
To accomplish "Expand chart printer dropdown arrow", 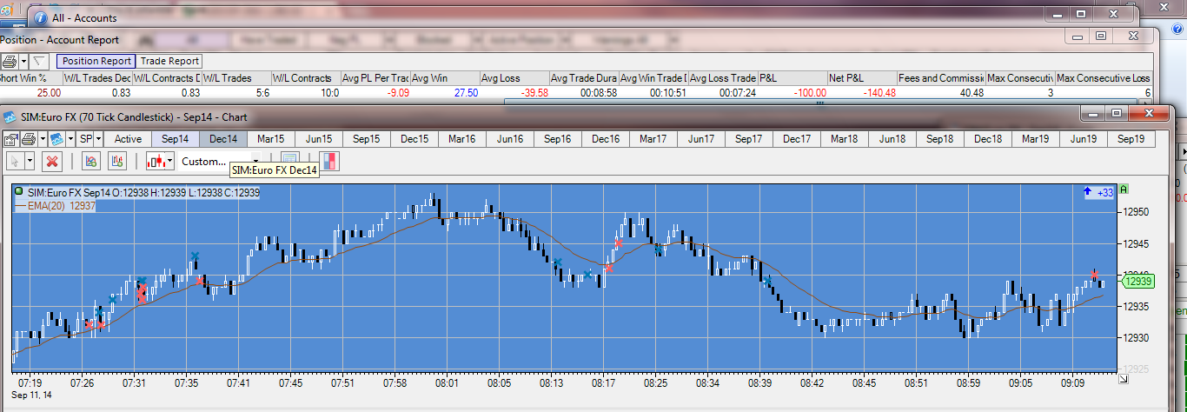I will (x=41, y=139).
